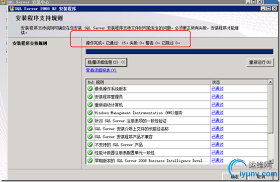Close the SQL Server 2008 R2 安装程序 window
This screenshot has width=280, height=182.
tap(274, 9)
